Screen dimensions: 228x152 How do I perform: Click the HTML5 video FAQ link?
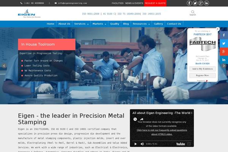pos(162,132)
